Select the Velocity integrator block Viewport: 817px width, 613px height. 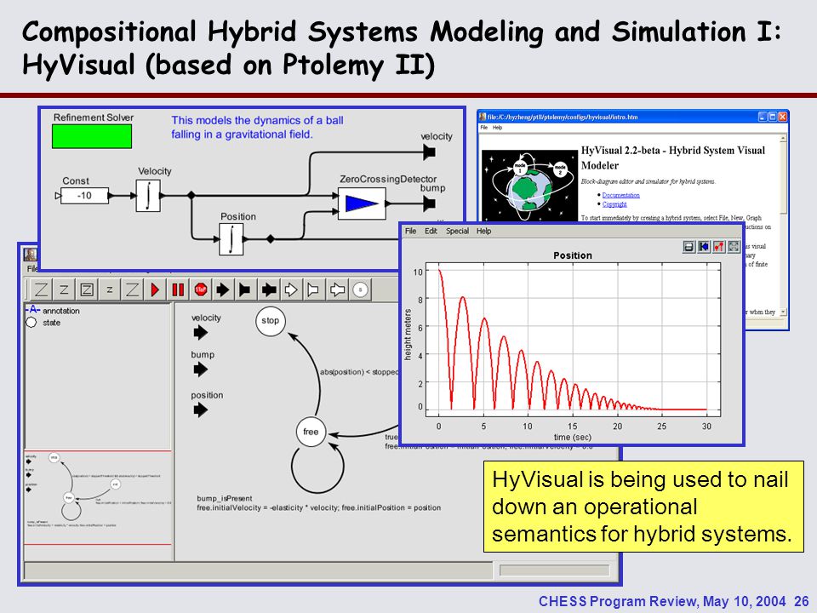pos(148,196)
